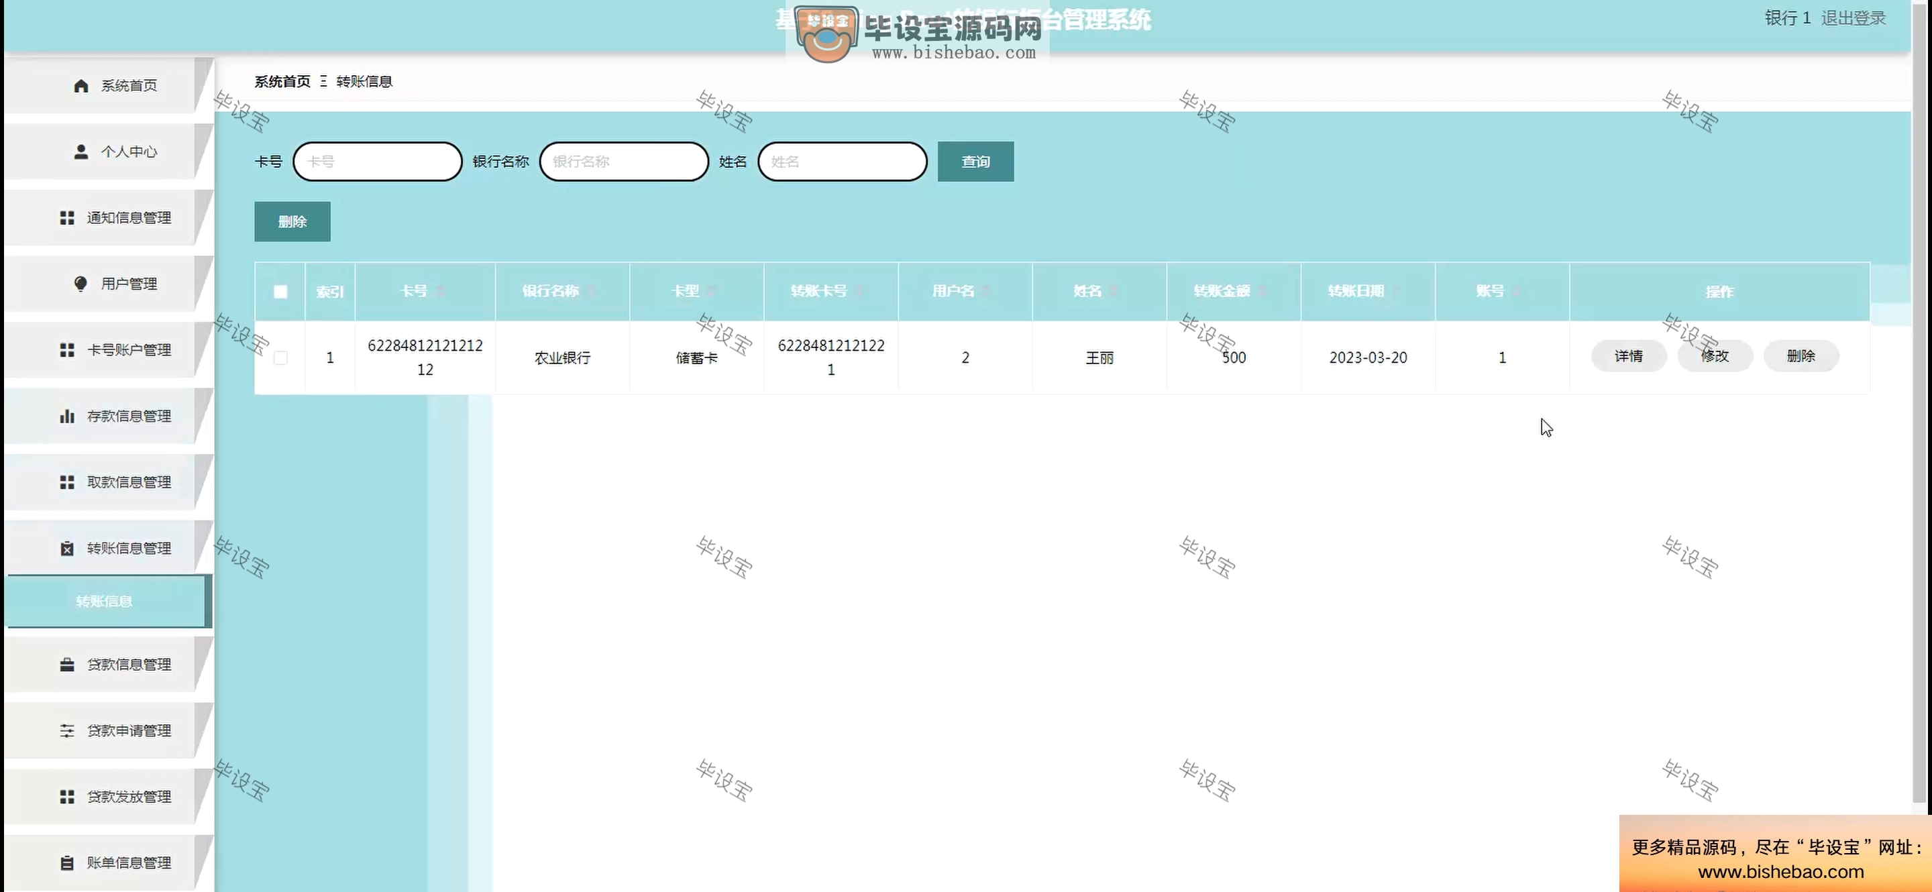1932x892 pixels.
Task: Click the 银行 1 user label
Action: tap(1787, 18)
